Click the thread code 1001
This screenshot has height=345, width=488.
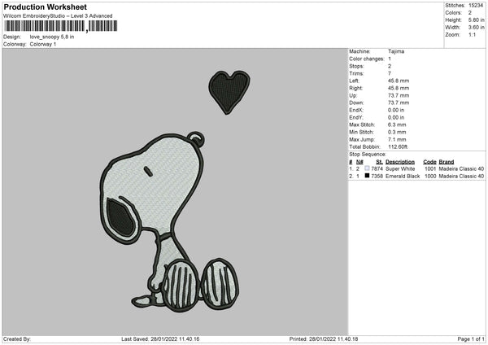430,168
